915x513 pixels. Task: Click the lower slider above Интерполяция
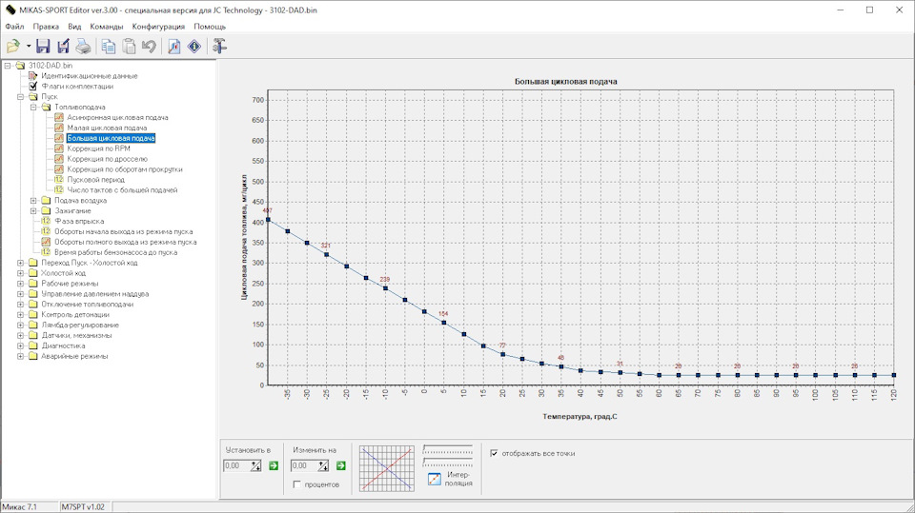tap(448, 463)
